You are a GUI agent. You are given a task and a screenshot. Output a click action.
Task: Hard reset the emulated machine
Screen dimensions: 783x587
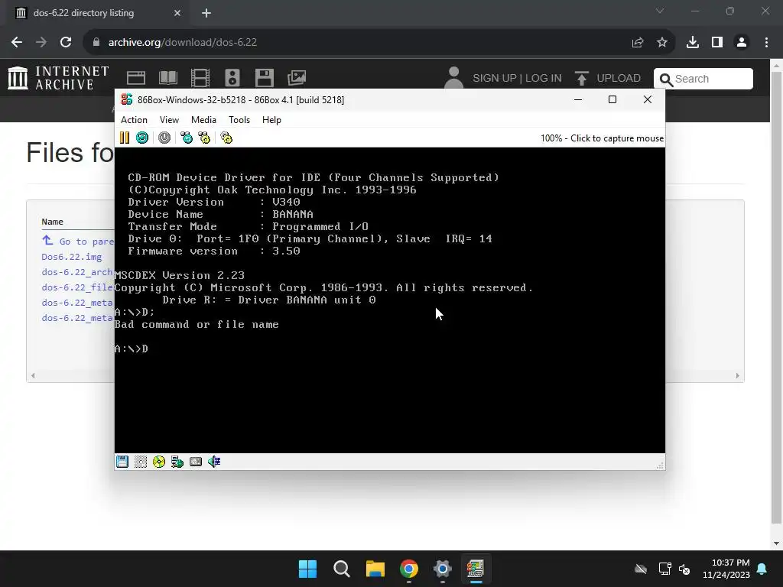coord(142,138)
